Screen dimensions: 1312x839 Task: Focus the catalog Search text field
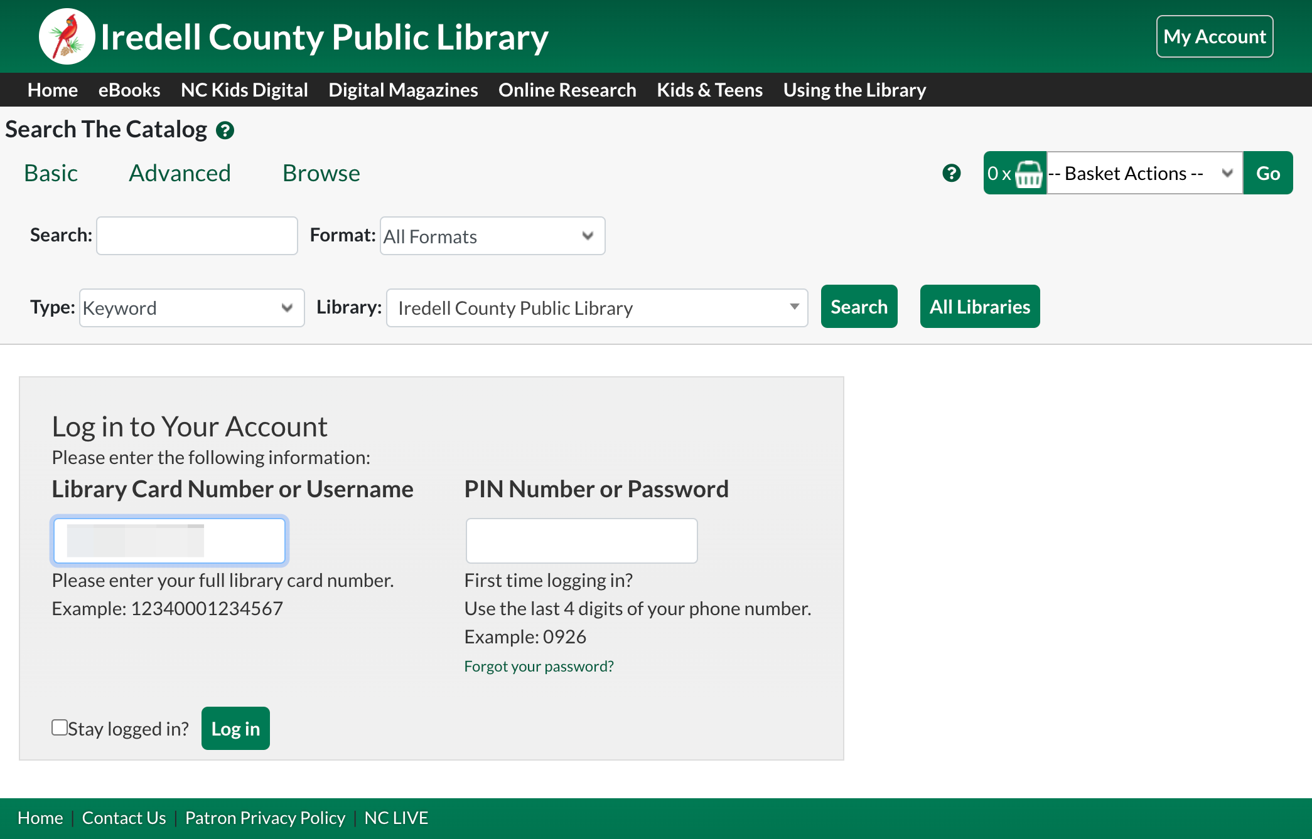click(x=196, y=236)
